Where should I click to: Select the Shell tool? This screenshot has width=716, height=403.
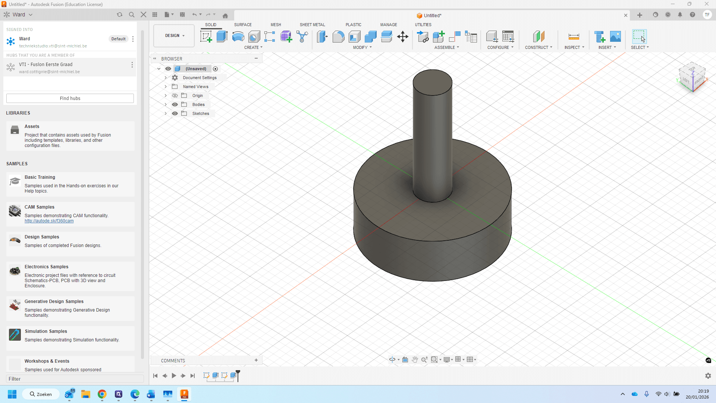pos(355,37)
